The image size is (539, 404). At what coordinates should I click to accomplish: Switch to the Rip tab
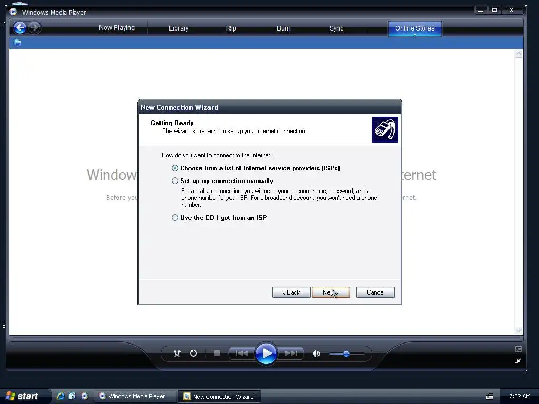(x=231, y=28)
